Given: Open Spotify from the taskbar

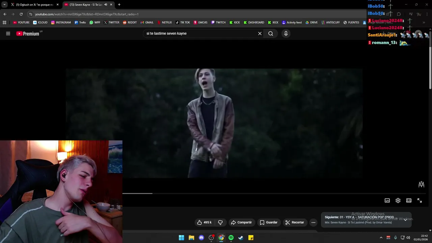Looking at the screenshot, I should [x=231, y=238].
